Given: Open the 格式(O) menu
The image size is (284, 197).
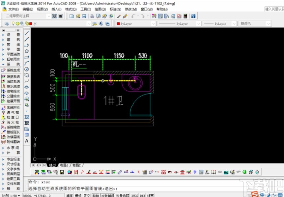Looking at the screenshot, I should [71, 9].
